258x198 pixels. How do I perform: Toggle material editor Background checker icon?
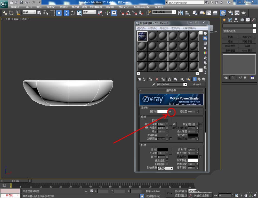coord(205,43)
